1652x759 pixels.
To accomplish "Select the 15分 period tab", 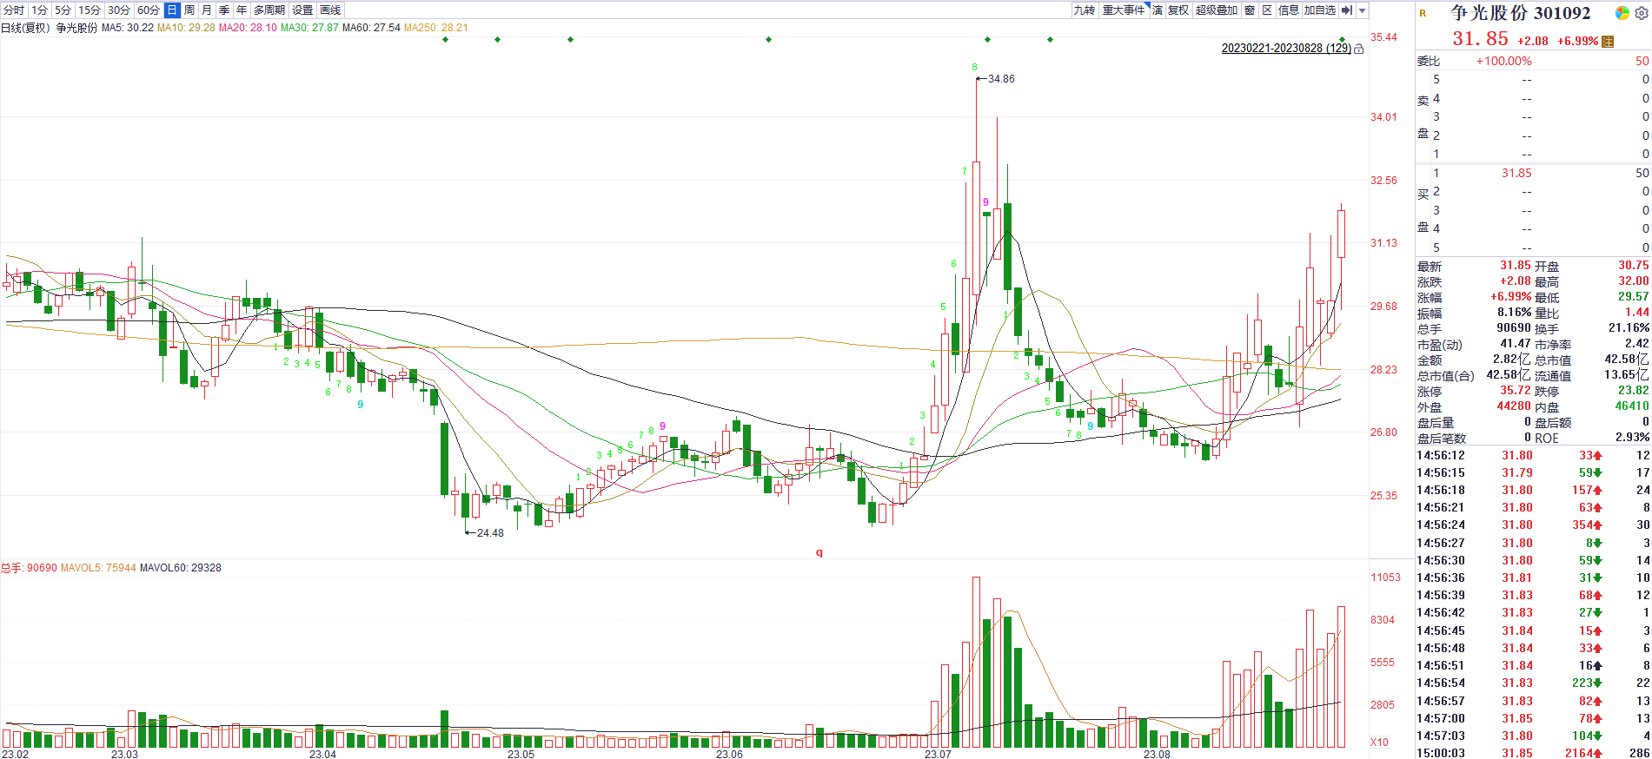I will pyautogui.click(x=90, y=10).
